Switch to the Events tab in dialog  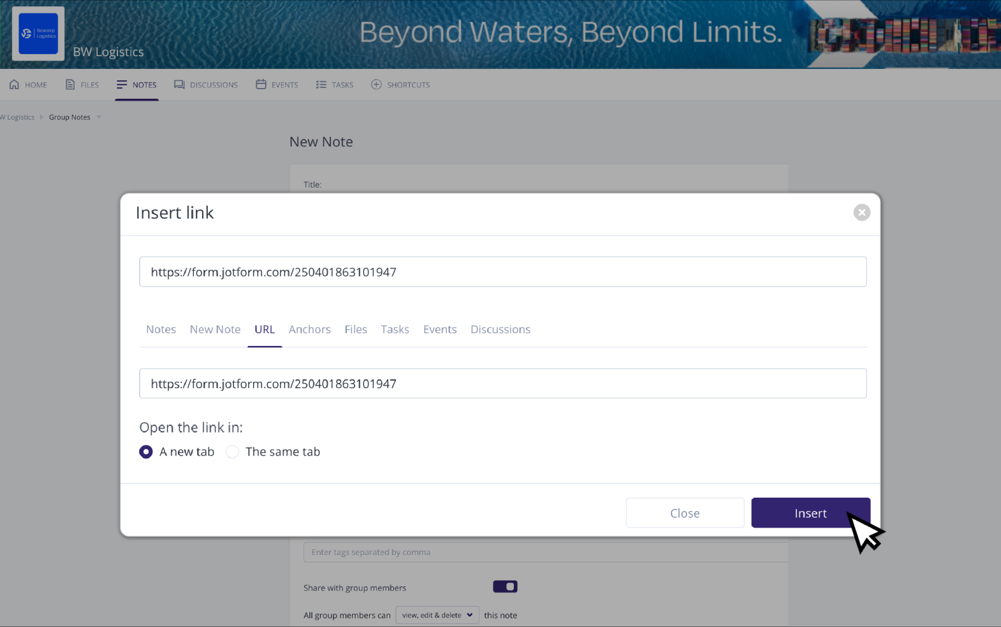pyautogui.click(x=440, y=329)
